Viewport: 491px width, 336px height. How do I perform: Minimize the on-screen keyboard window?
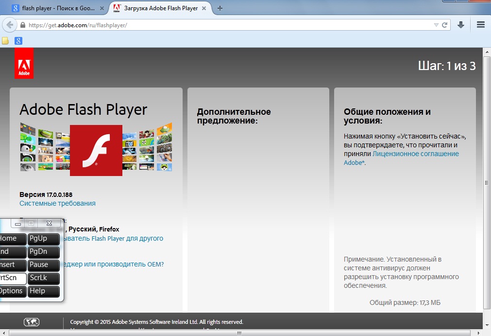pyautogui.click(x=18, y=224)
